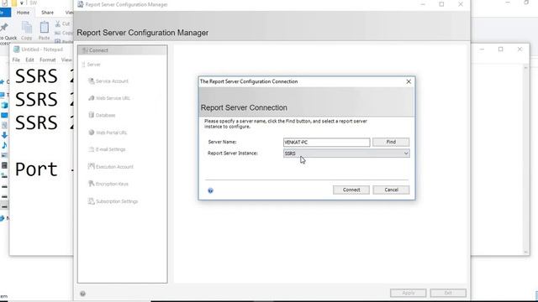Viewport: 538px width, 302px height.
Task: Click the E-mail Settings envelope icon
Action: tap(92, 149)
